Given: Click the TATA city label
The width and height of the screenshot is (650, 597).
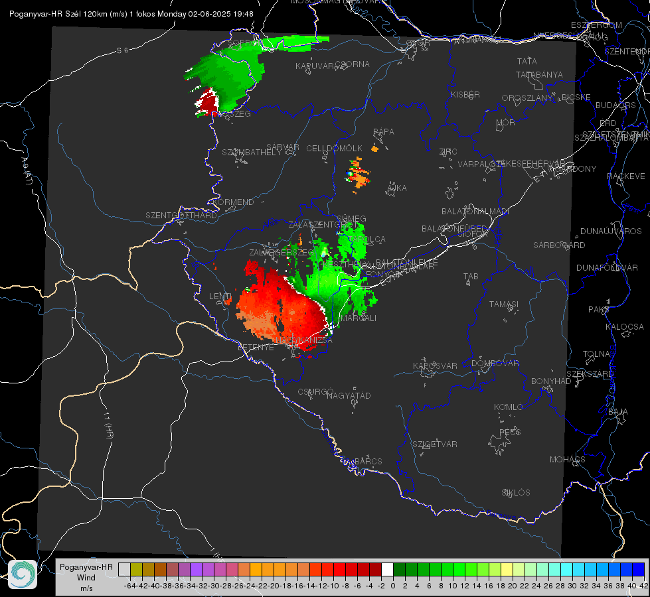Looking at the screenshot, I should [527, 61].
